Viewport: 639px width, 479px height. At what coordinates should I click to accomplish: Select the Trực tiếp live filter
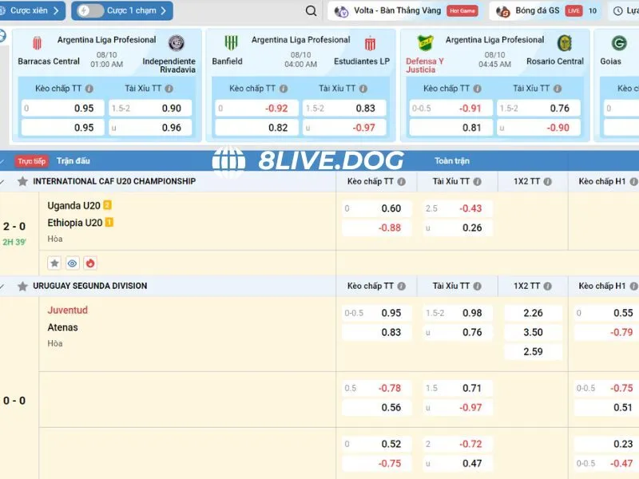click(31, 161)
